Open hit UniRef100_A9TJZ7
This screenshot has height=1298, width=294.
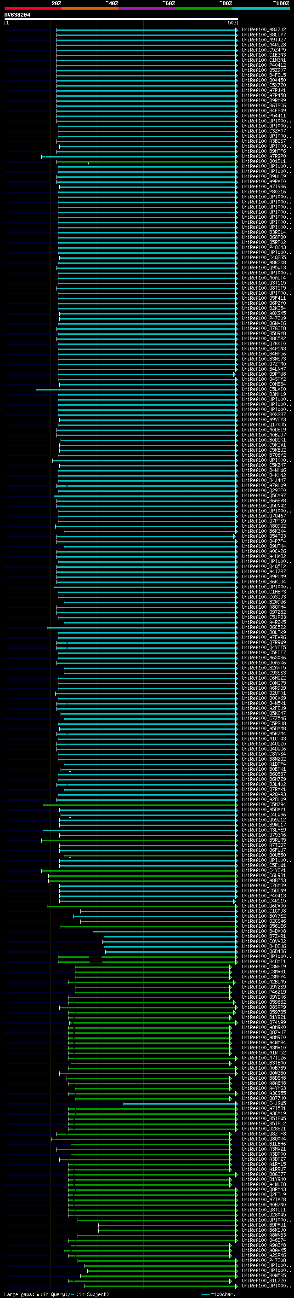[264, 40]
